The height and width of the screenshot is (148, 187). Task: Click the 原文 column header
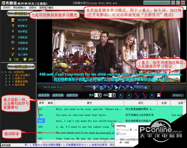click(x=89, y=103)
